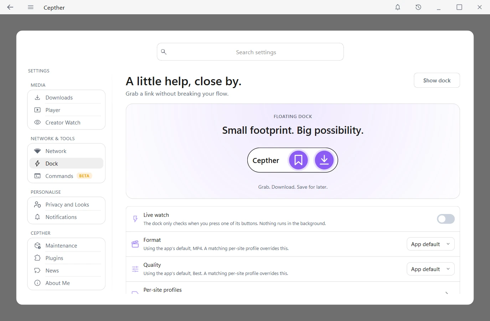The image size is (490, 321).
Task: Open the Maintenance section
Action: 66,245
